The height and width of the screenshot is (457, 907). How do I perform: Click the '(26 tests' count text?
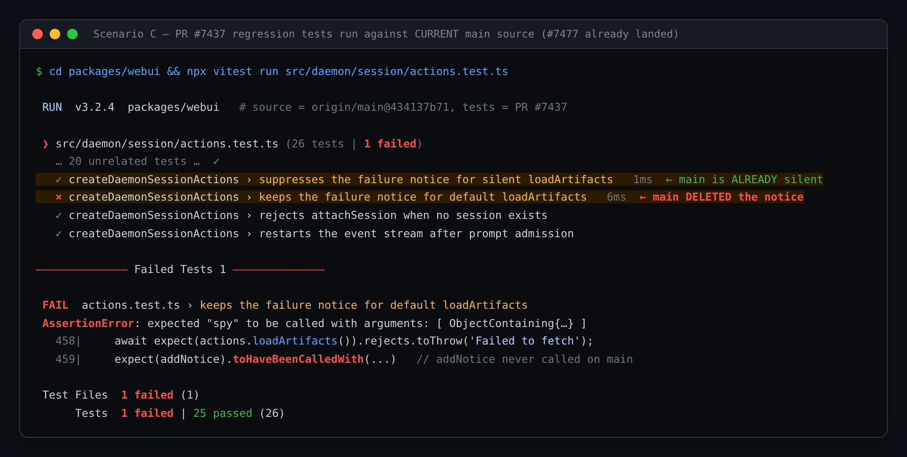pyautogui.click(x=315, y=144)
